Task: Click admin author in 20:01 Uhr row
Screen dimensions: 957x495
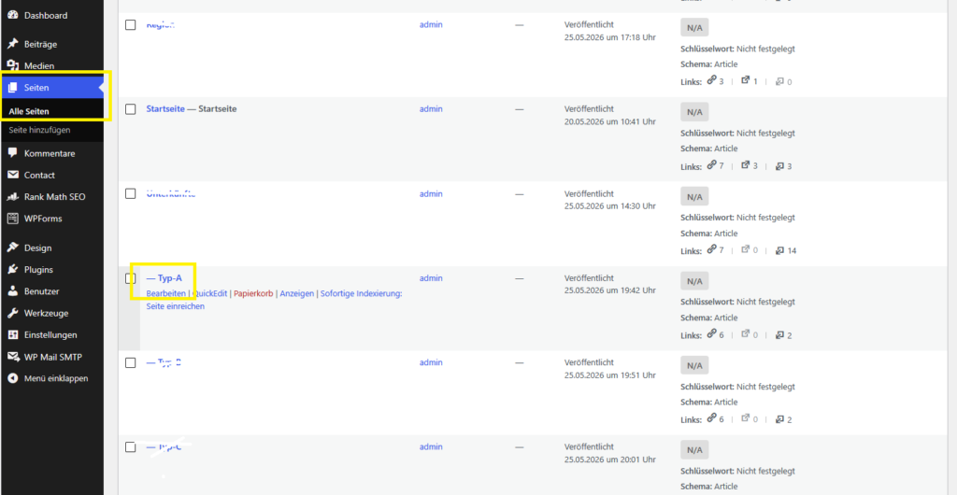Action: coord(431,446)
